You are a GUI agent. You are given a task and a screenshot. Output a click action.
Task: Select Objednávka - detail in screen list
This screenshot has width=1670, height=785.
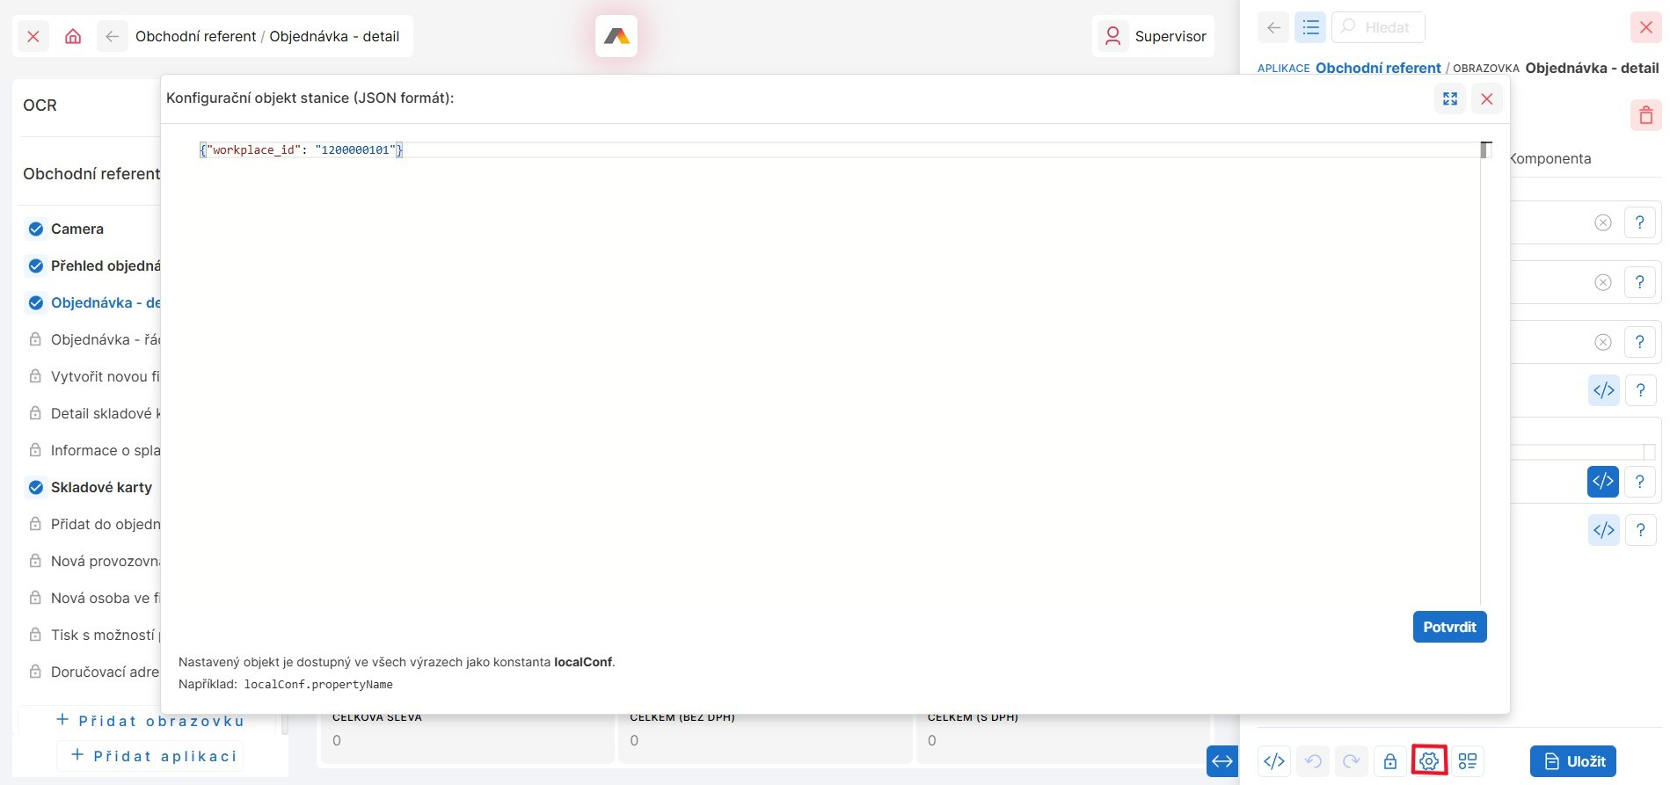click(x=105, y=302)
